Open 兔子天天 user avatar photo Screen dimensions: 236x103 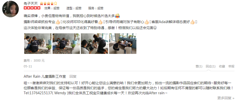10,9
